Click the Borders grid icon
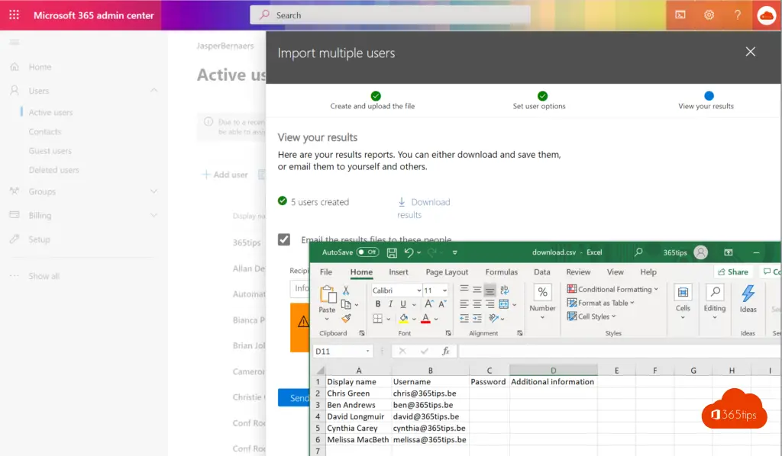 pos(377,318)
